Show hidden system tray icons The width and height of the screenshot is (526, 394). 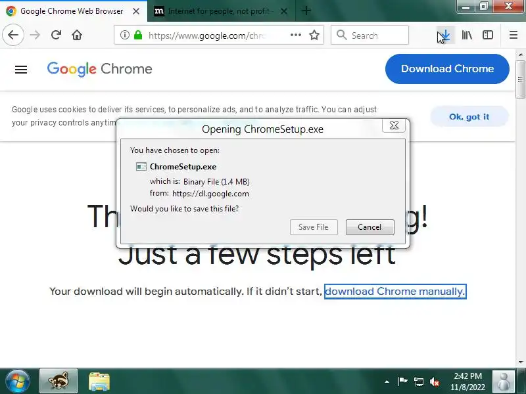pyautogui.click(x=387, y=382)
